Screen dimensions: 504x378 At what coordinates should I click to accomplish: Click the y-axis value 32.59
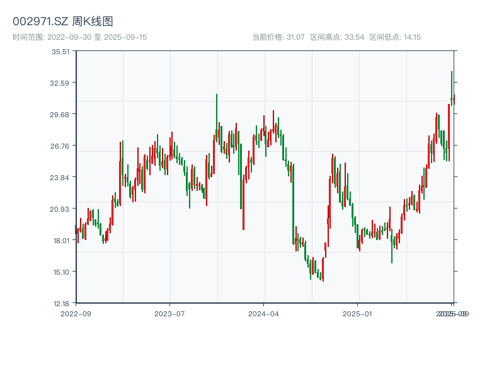click(59, 83)
